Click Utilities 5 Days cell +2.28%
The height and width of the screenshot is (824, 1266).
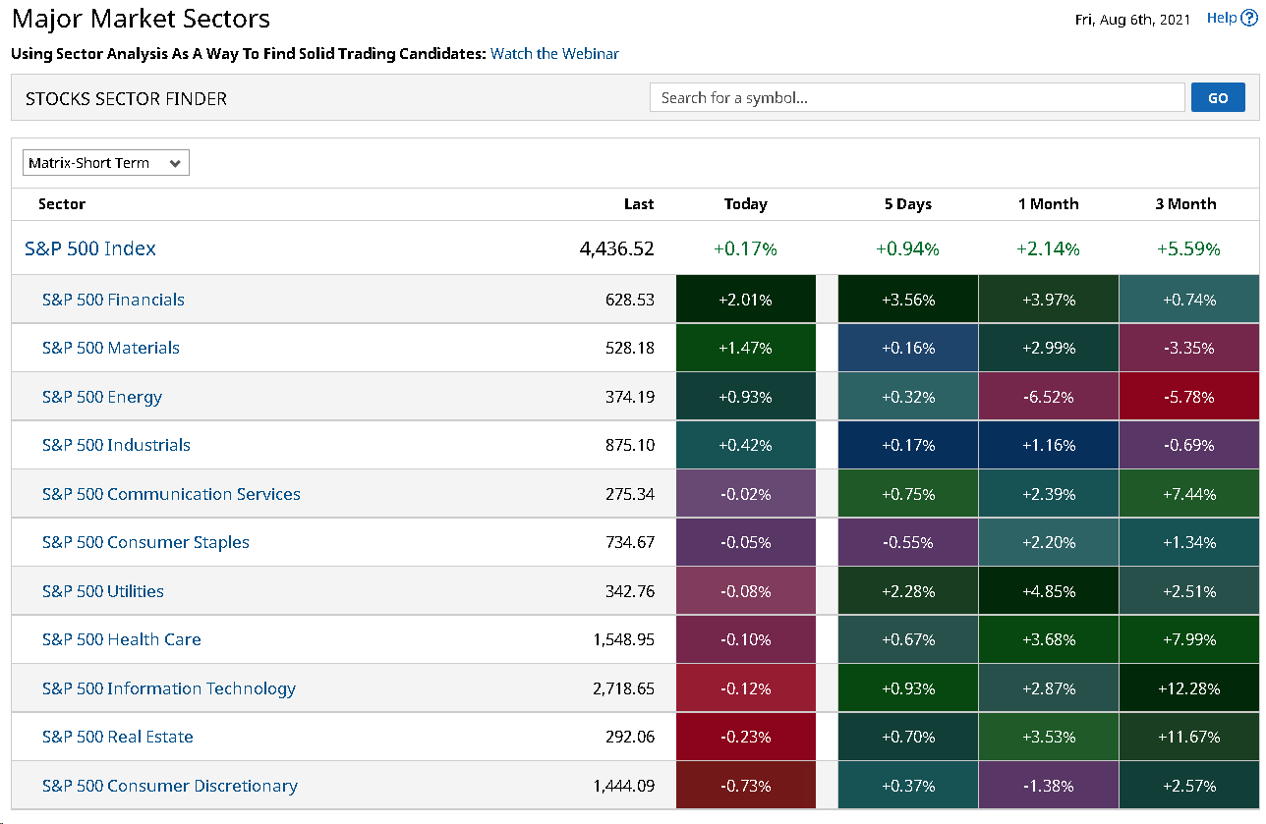[x=908, y=591]
